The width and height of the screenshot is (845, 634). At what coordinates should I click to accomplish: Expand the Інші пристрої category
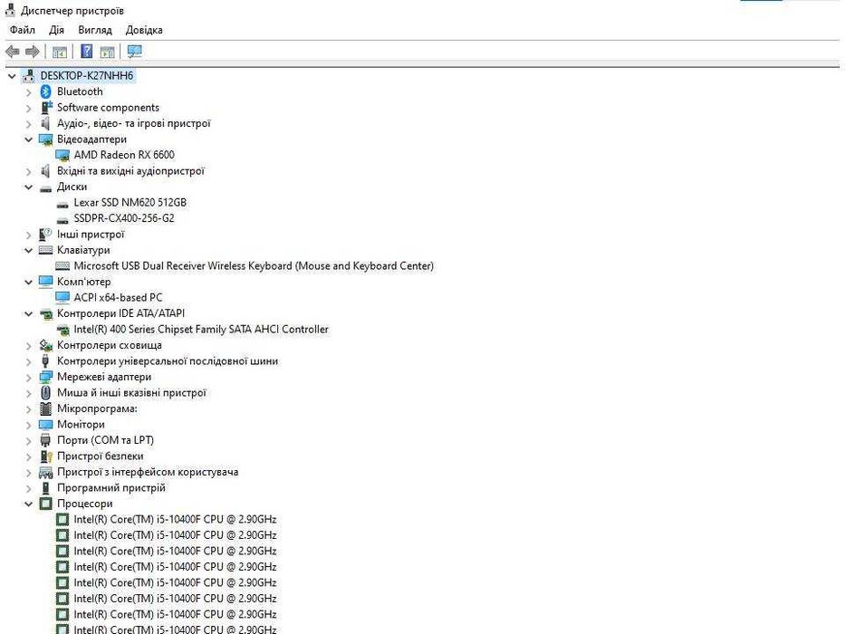29,235
